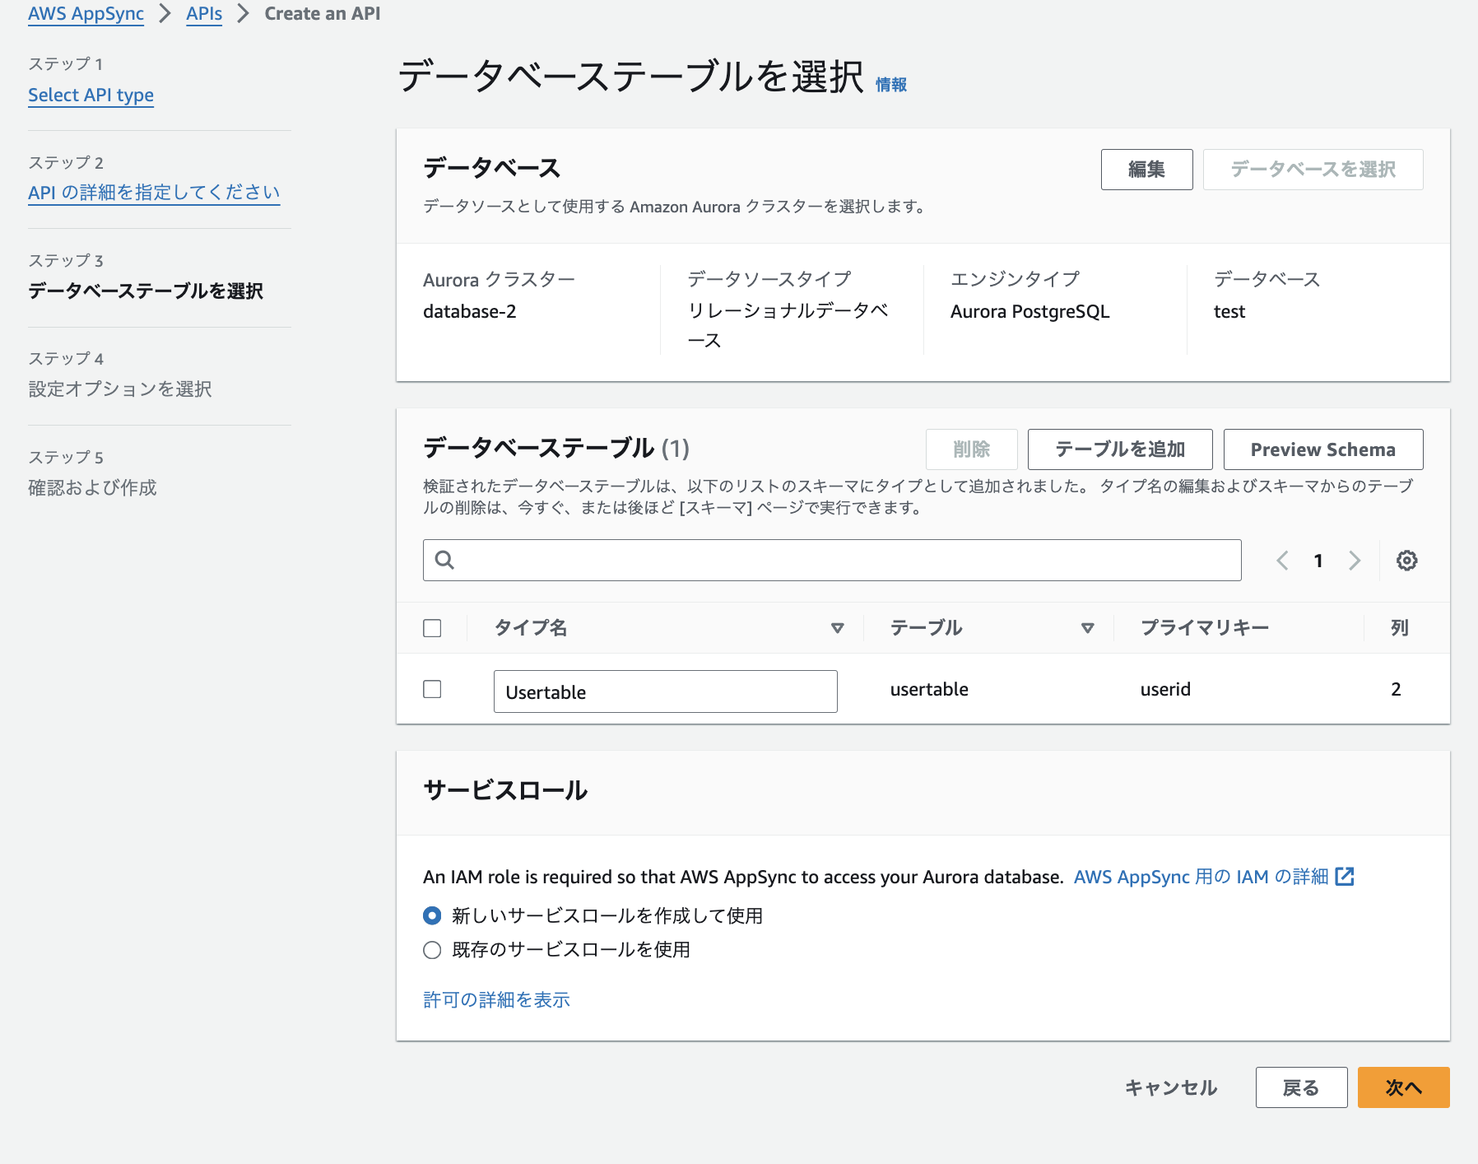The width and height of the screenshot is (1478, 1164).
Task: Open the 情報 info link
Action: point(891,85)
